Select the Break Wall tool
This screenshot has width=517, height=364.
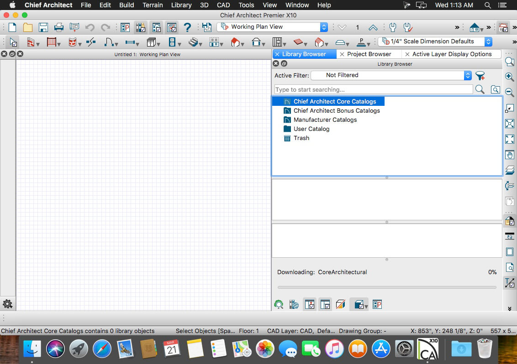(91, 42)
